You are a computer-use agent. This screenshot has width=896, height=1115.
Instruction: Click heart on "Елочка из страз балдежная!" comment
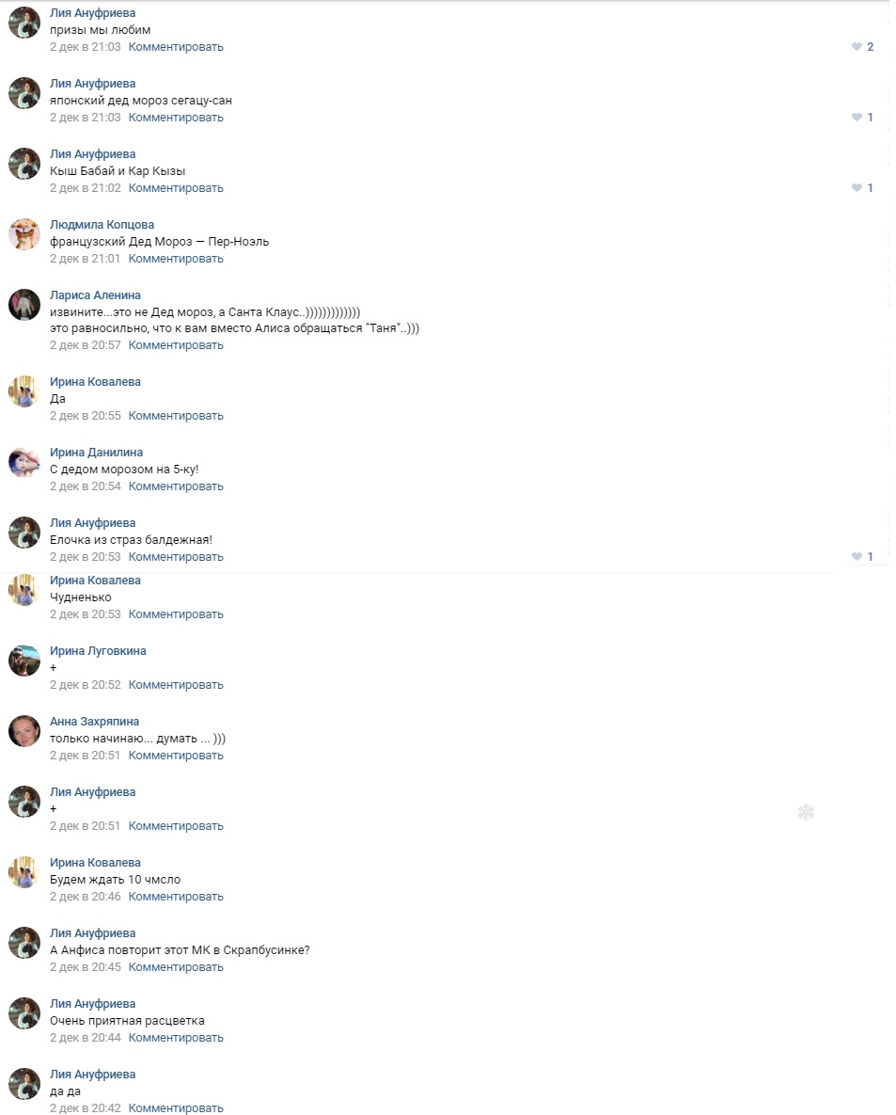tap(857, 557)
